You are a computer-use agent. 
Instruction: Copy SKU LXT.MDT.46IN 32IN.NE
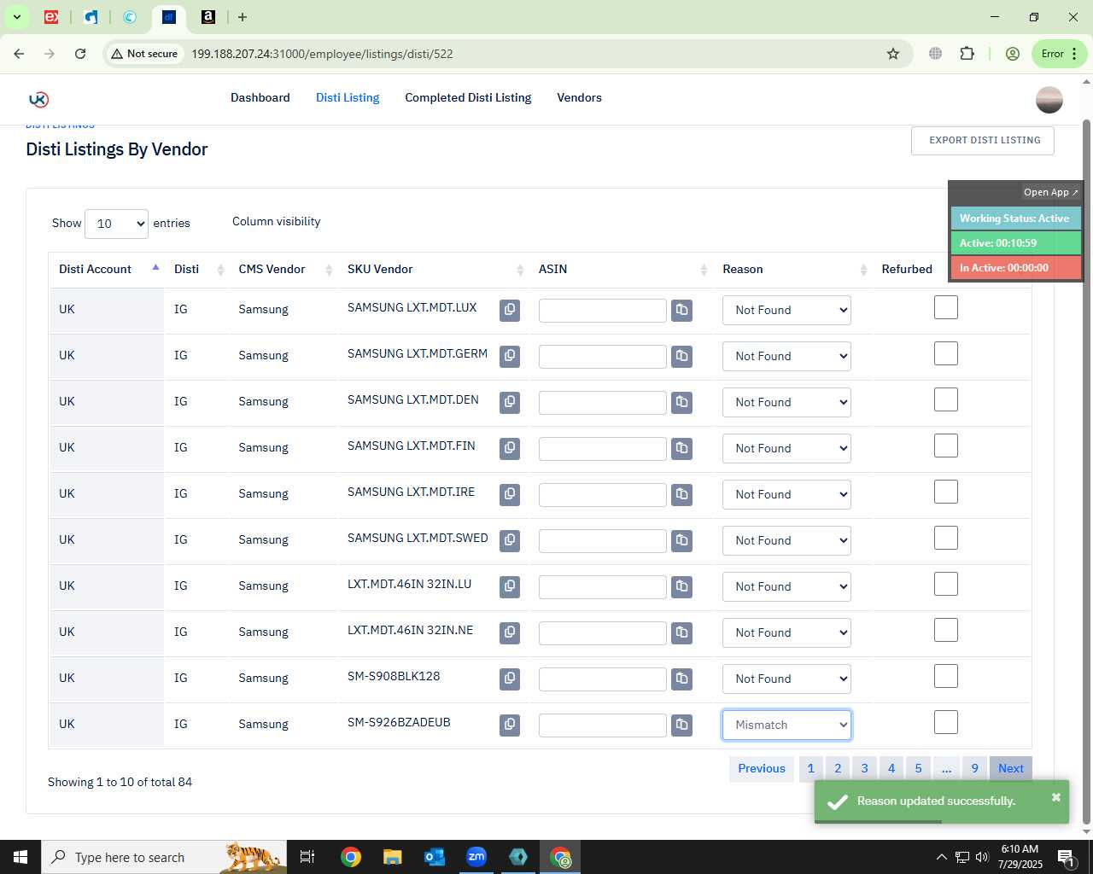pyautogui.click(x=510, y=632)
